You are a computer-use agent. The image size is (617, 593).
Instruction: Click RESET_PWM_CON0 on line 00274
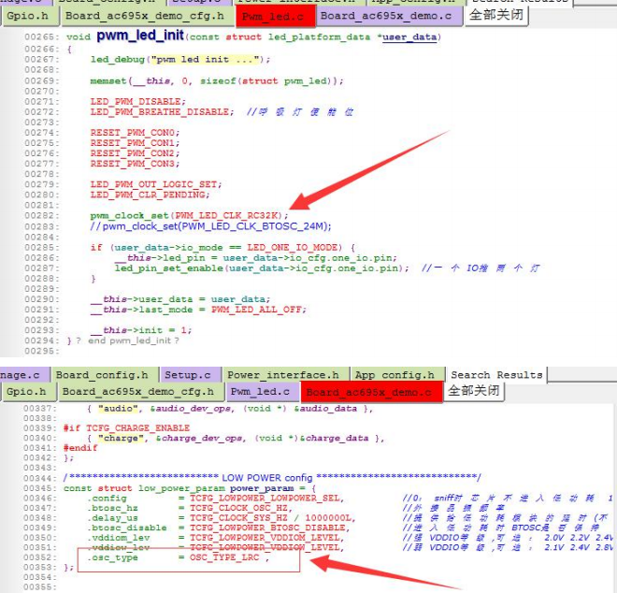pyautogui.click(x=135, y=132)
